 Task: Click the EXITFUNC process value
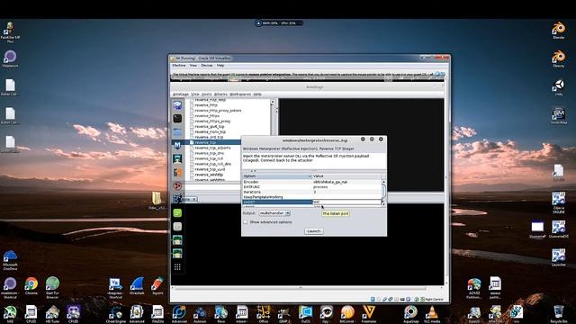320,187
